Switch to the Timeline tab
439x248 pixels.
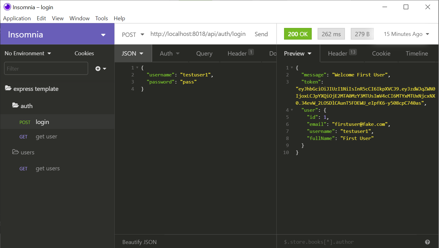point(417,53)
